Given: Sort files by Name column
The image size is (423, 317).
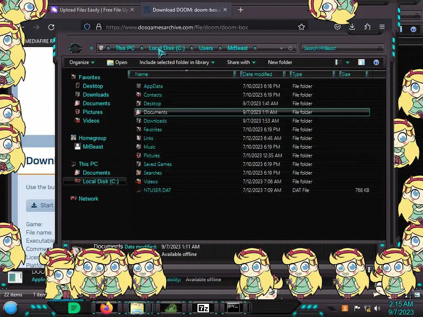Looking at the screenshot, I should pos(182,74).
